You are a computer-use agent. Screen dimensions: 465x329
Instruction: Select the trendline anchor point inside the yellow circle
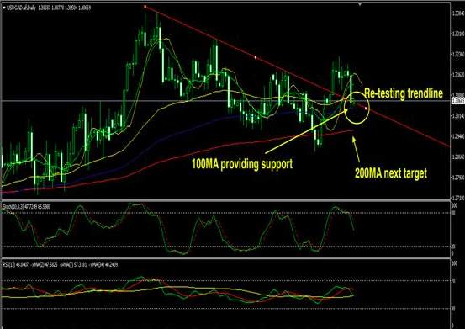tap(366, 109)
